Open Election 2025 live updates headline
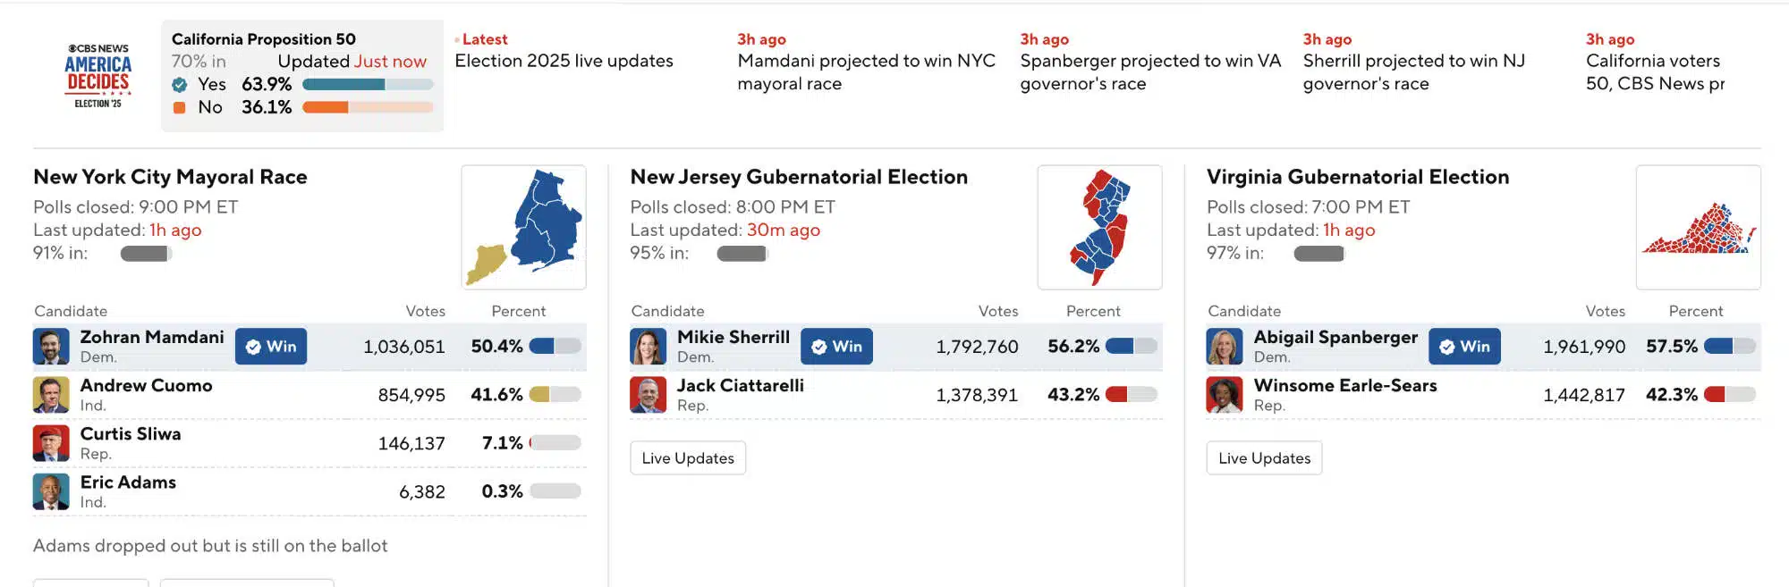Image resolution: width=1789 pixels, height=587 pixels. click(x=564, y=61)
